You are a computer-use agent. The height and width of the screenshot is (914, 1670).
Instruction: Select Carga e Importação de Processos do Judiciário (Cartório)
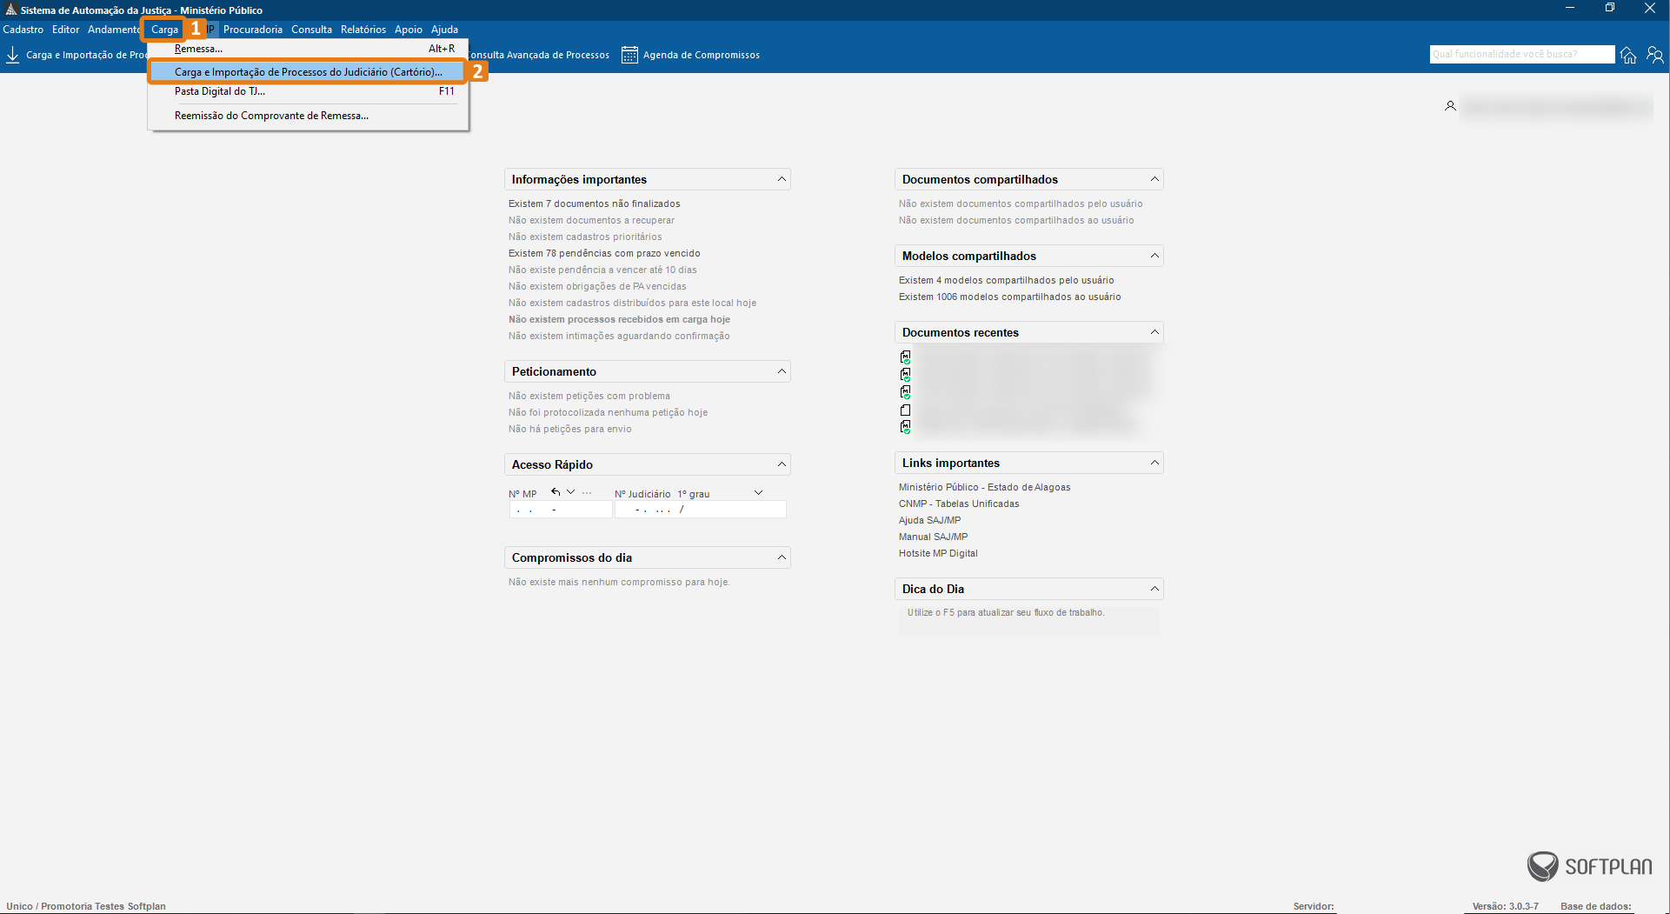(309, 72)
